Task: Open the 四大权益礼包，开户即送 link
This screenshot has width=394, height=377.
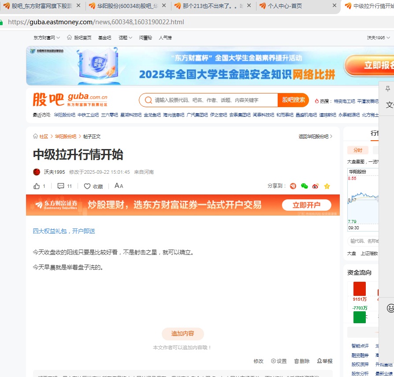Action: 64,231
